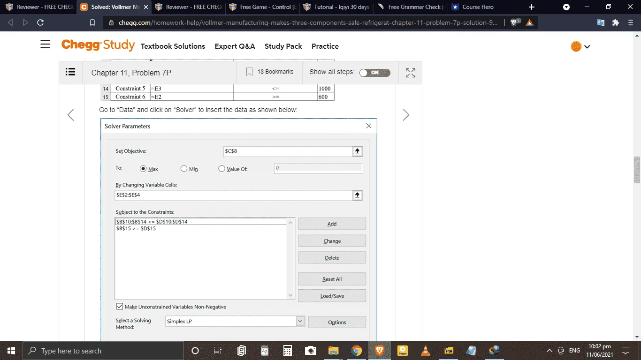Open the Expert Q&A menu
641x360 pixels.
235,46
